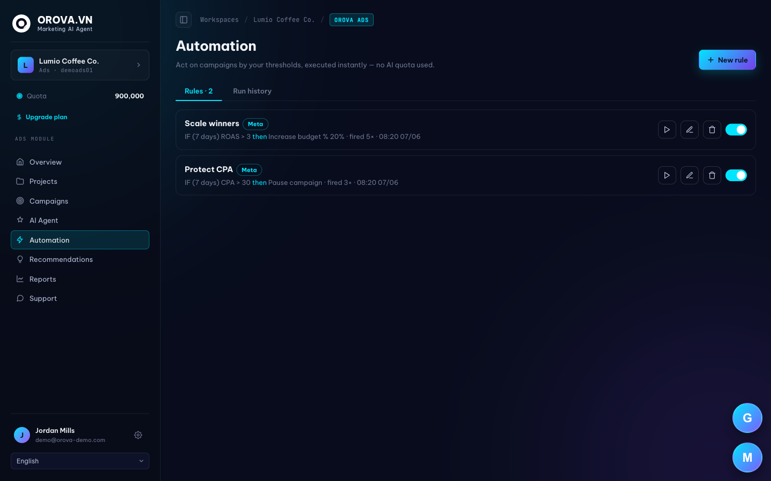Click the Lumio Coffee Co. breadcrumb

coord(284,20)
